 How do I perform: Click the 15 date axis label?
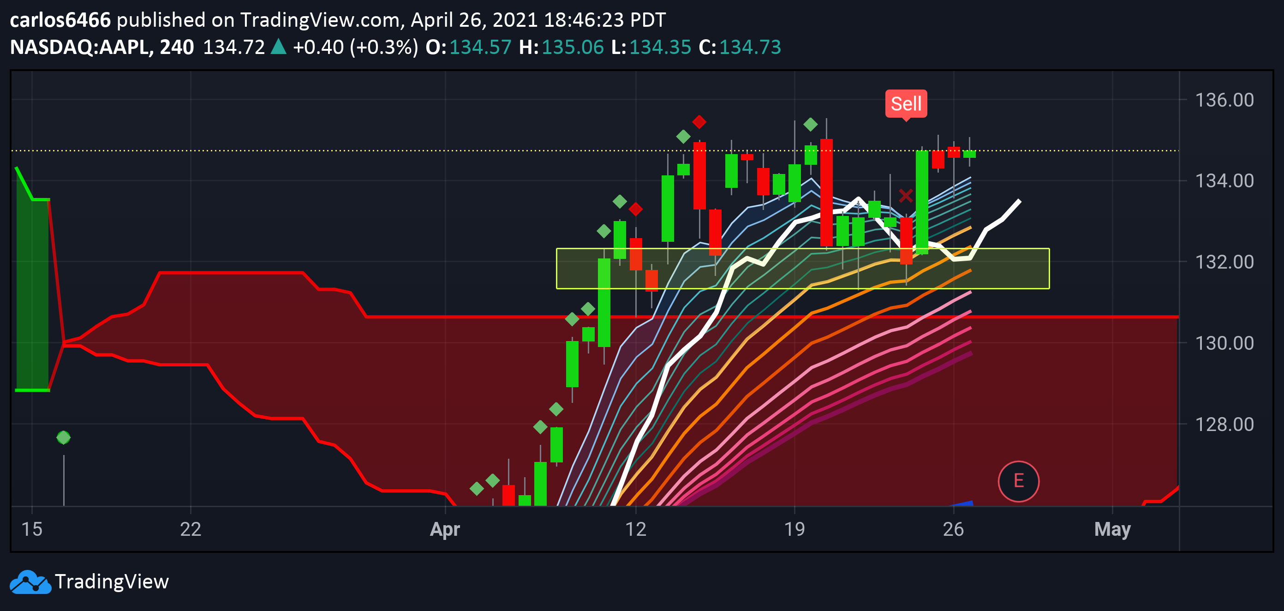pyautogui.click(x=32, y=529)
